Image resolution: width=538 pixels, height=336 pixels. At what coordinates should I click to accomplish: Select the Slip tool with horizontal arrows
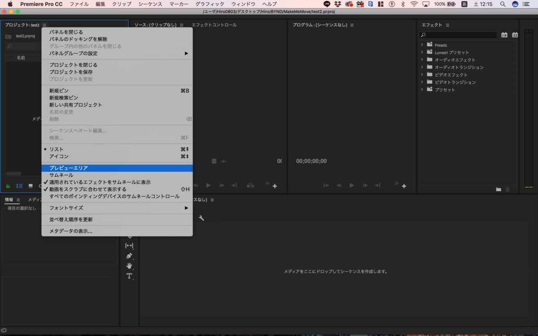click(129, 246)
